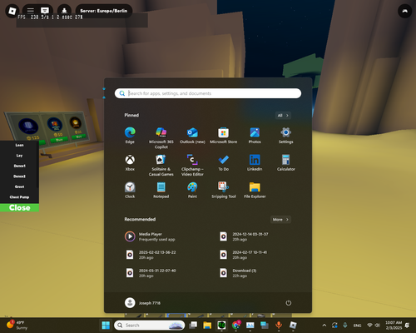Open Task View on taskbar
This screenshot has width=416, height=333.
click(193, 325)
